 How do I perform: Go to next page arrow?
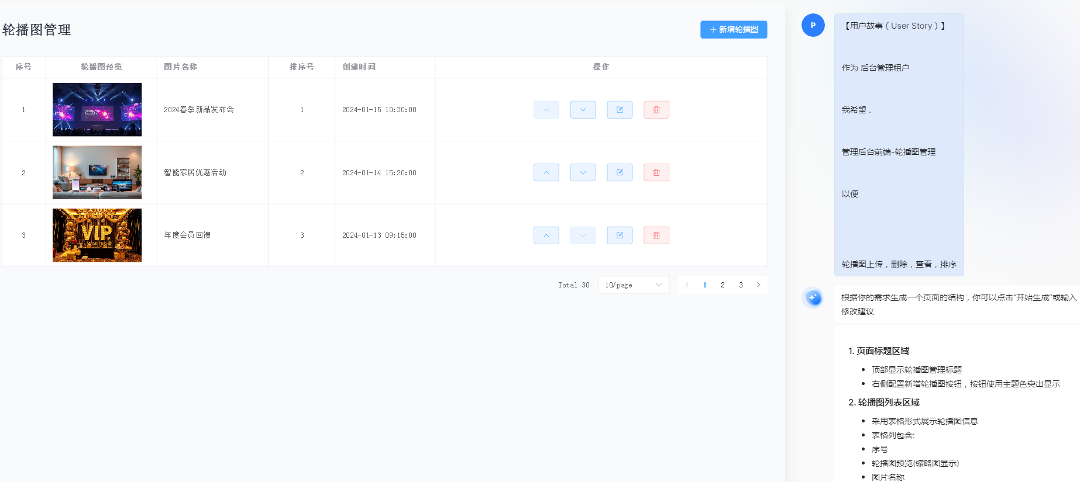coord(758,285)
